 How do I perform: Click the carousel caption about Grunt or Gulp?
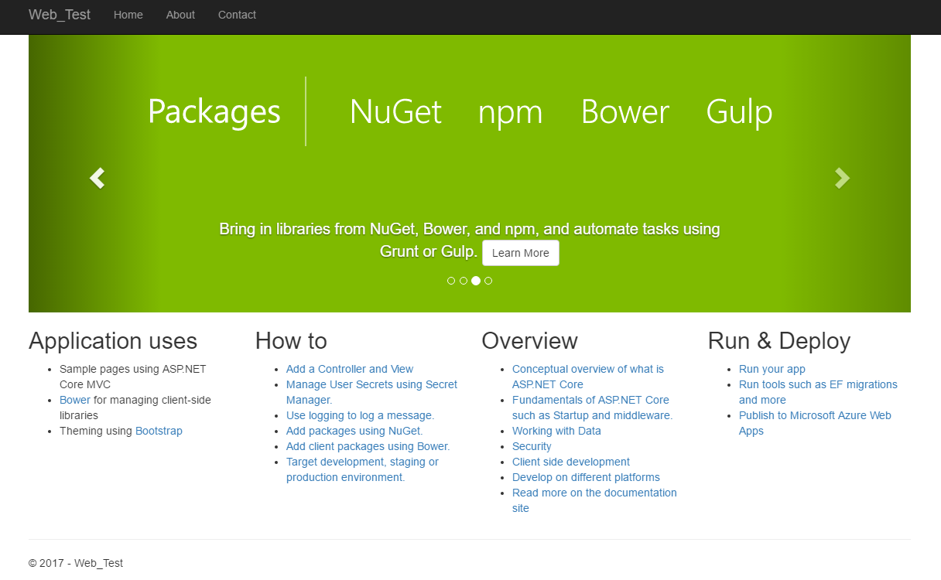pyautogui.click(x=470, y=240)
